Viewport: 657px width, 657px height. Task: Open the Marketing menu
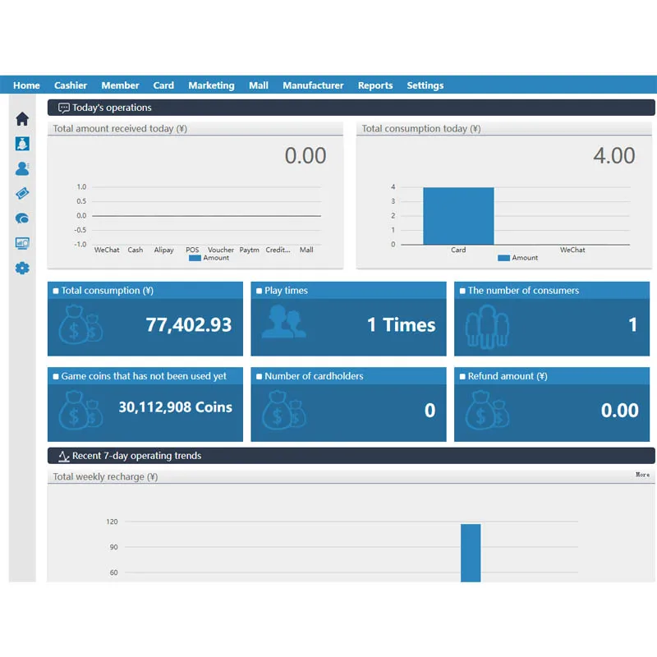point(211,85)
